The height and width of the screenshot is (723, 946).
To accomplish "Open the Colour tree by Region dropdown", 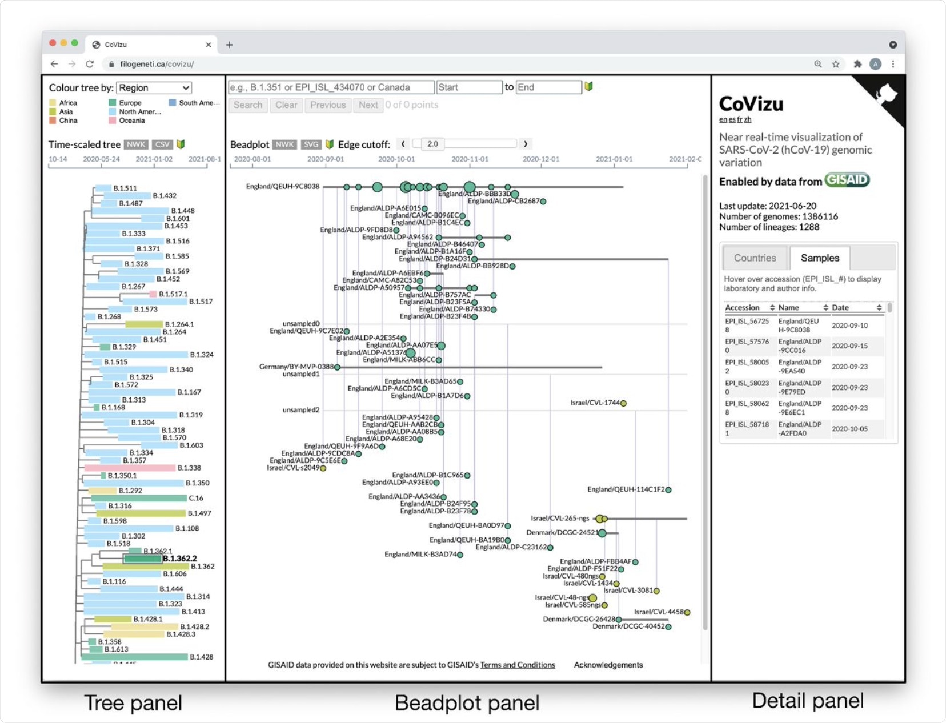I will pos(154,88).
